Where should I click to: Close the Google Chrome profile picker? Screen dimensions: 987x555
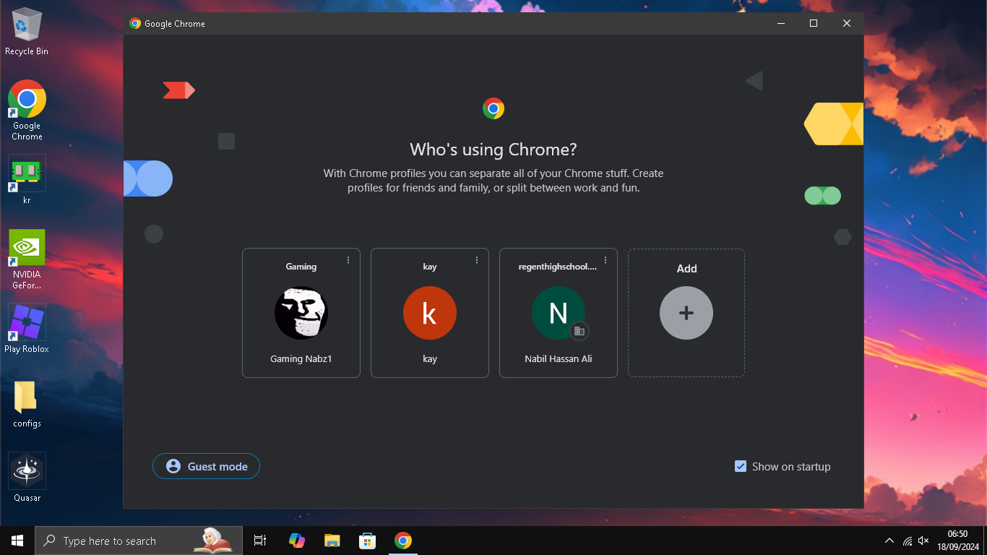(847, 23)
